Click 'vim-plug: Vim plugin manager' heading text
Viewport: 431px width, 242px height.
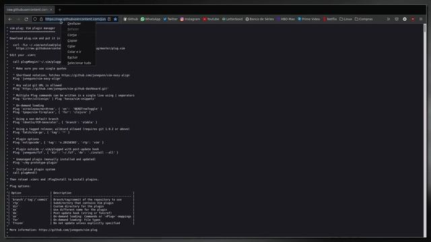pyautogui.click(x=32, y=28)
